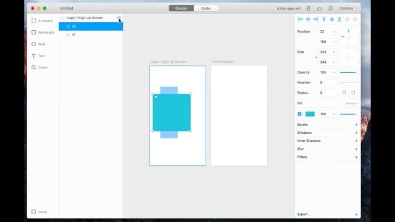
Task: Align selection vertical centers
Action: click(331, 19)
